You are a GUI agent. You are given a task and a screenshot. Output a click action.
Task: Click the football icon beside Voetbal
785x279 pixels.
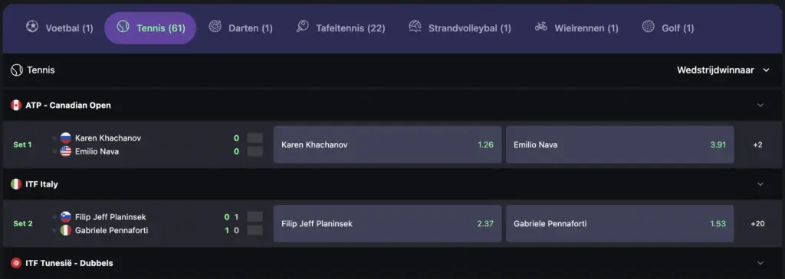(32, 27)
